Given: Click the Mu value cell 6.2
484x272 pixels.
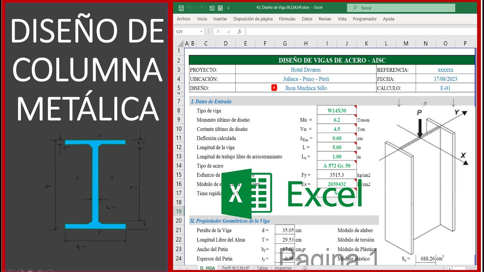Looking at the screenshot, I should pyautogui.click(x=337, y=120).
